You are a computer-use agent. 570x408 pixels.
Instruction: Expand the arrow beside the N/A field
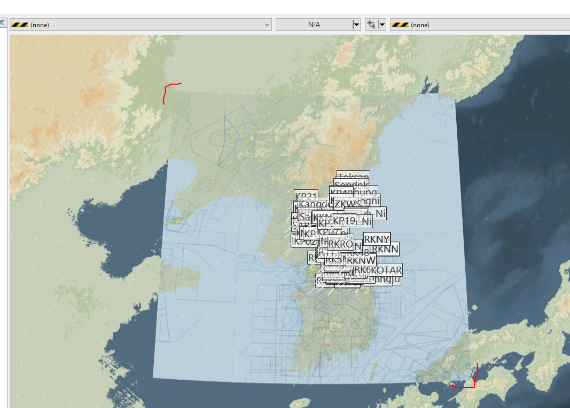(356, 25)
